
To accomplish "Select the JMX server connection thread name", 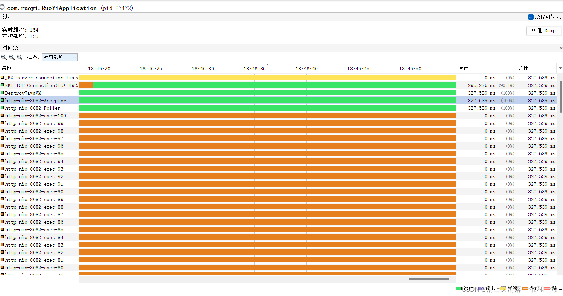I will [42, 78].
